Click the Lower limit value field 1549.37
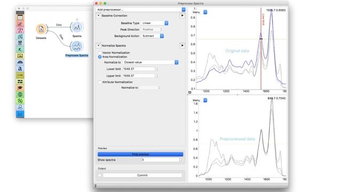 pos(139,69)
